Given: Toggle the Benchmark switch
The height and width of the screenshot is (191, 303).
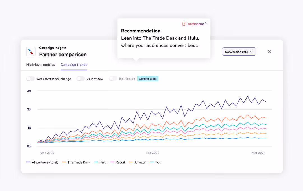Looking at the screenshot, I should 113,79.
